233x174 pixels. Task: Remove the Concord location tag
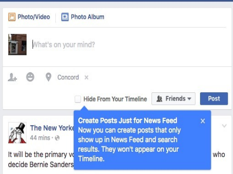(x=86, y=77)
